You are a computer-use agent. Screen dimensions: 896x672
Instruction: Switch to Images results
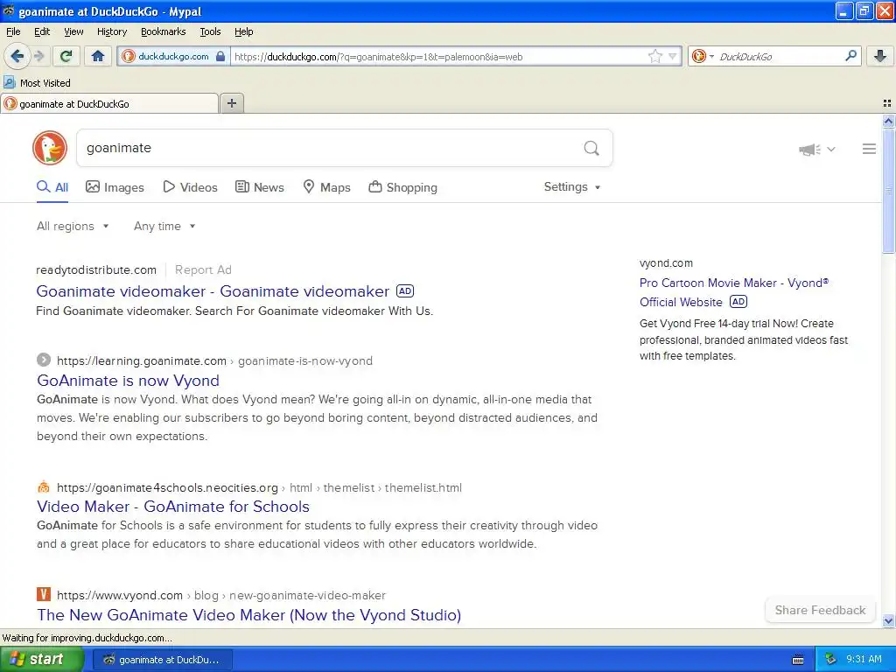coord(115,187)
